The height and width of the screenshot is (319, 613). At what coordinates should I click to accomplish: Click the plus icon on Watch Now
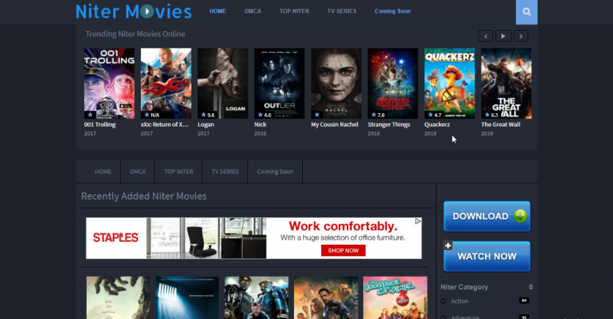448,245
